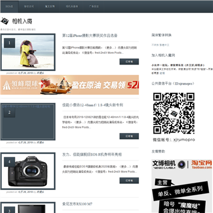Select the 不转换 language link in the sidebar
Viewport: 213px width, 213px height.
click(x=155, y=45)
